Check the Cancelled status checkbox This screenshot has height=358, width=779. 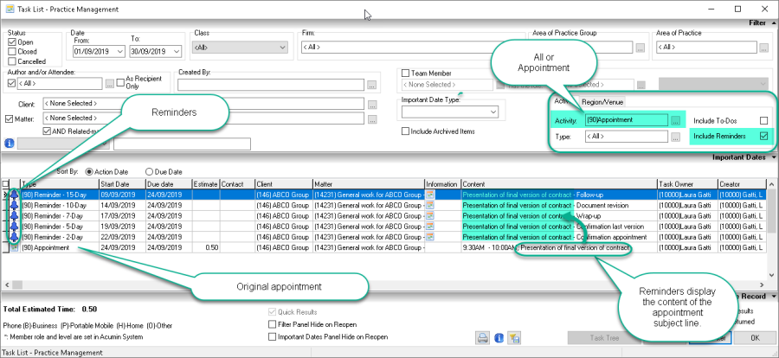tap(12, 61)
